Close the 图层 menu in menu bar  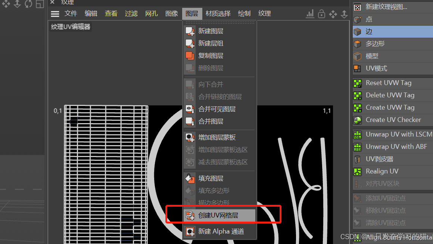[192, 13]
